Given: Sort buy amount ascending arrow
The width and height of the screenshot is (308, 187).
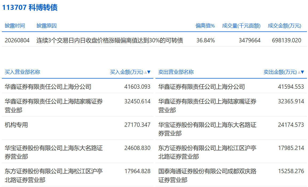Looking at the screenshot, I should 146,72.
